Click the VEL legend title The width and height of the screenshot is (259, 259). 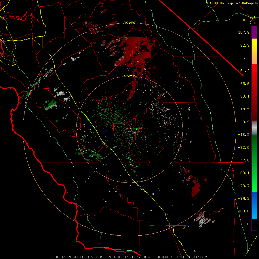coord(253,17)
